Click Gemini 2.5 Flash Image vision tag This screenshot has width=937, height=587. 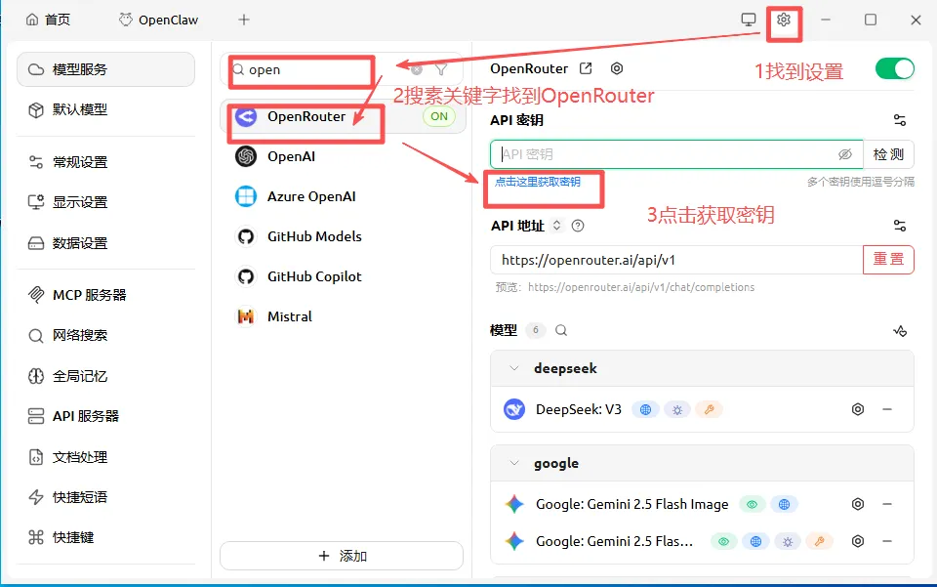(x=752, y=505)
